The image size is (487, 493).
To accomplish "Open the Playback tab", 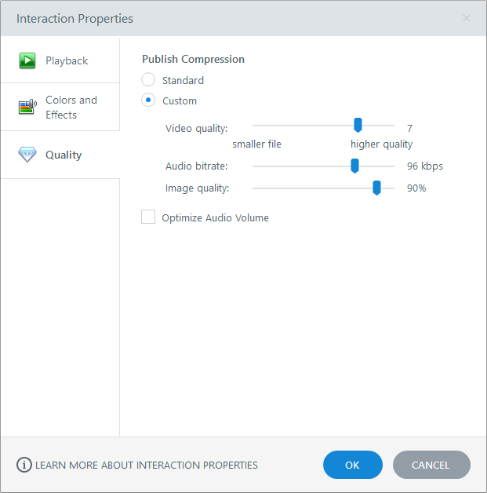I will (67, 60).
